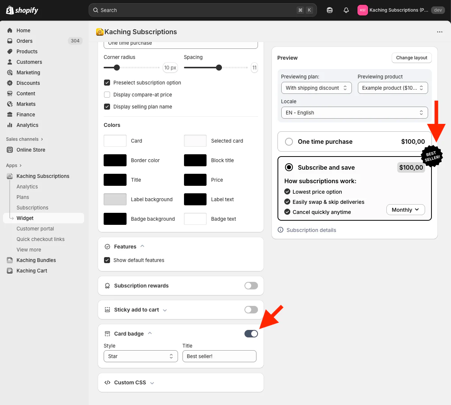Click the Kaching Bundles app icon
Image resolution: width=451 pixels, height=405 pixels.
click(10, 260)
